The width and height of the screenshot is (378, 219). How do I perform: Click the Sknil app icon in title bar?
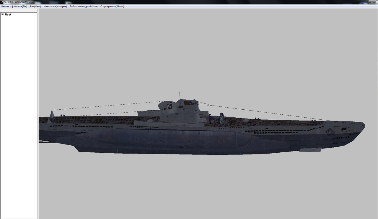(2, 2)
